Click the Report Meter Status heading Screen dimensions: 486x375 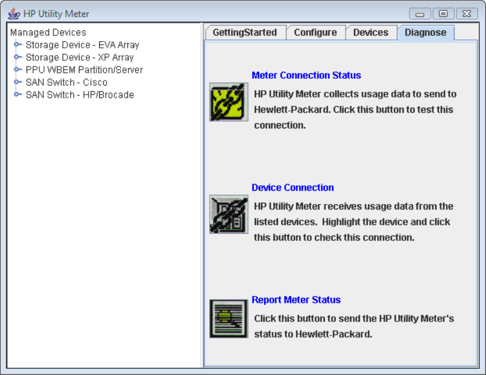296,300
